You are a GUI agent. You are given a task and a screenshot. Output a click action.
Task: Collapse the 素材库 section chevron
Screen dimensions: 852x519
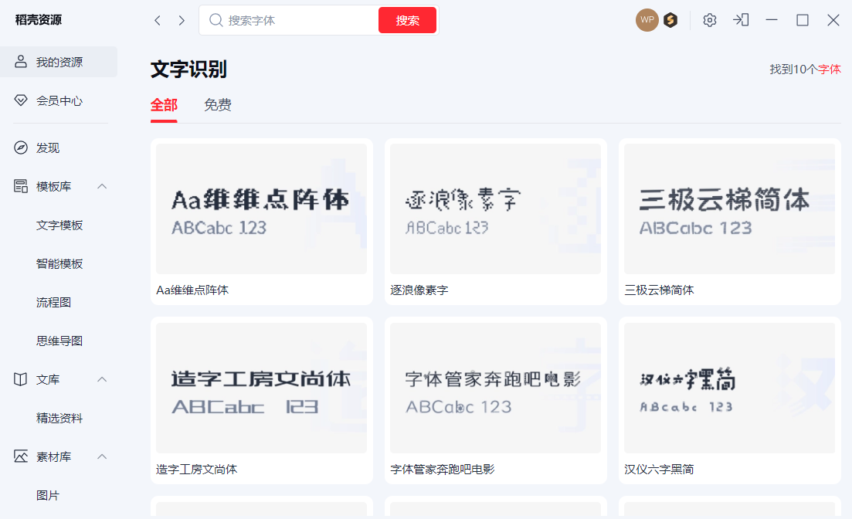click(x=102, y=456)
